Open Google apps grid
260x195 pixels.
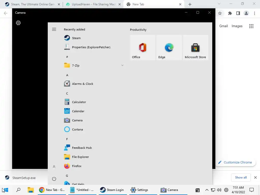[251, 26]
